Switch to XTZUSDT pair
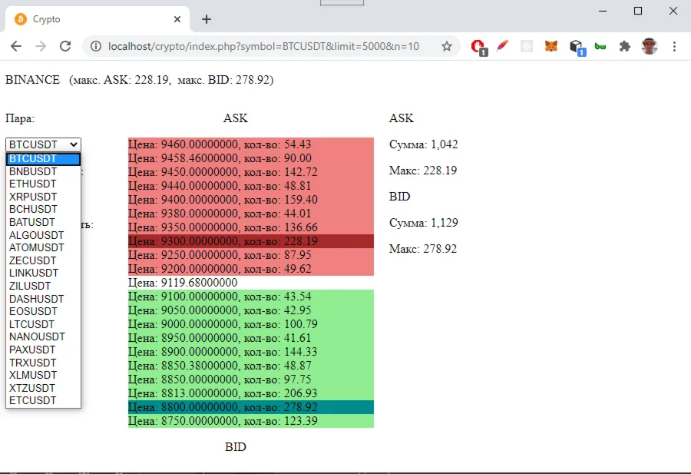The height and width of the screenshot is (474, 691). pos(43,388)
